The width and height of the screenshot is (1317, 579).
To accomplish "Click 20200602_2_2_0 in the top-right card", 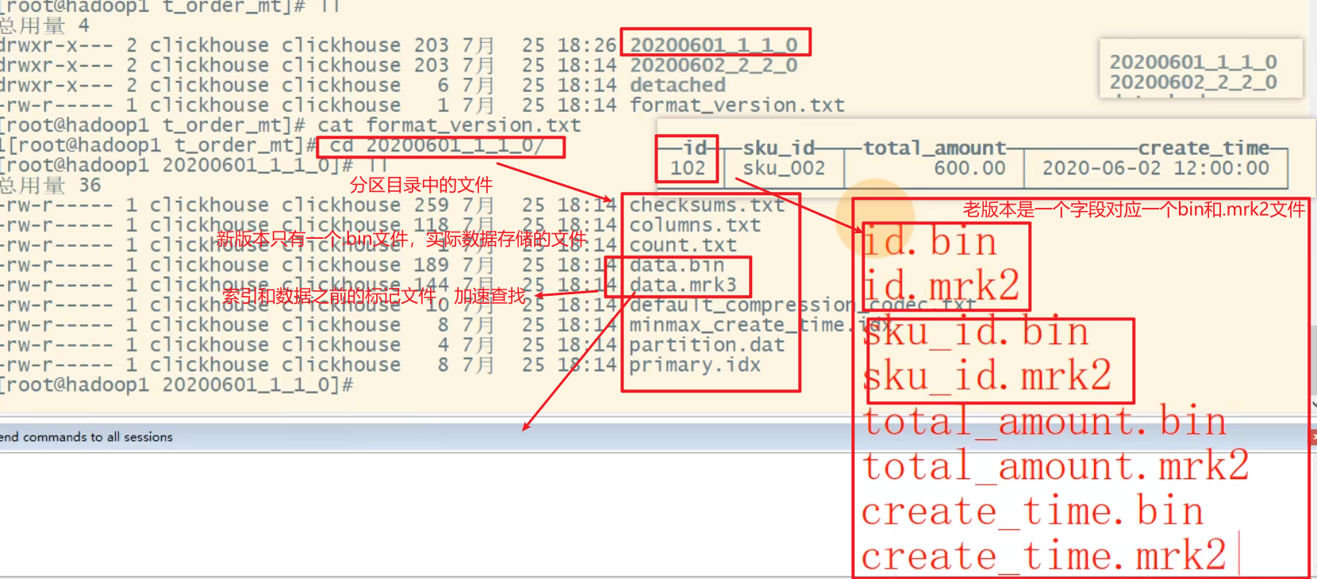I will click(x=1193, y=82).
